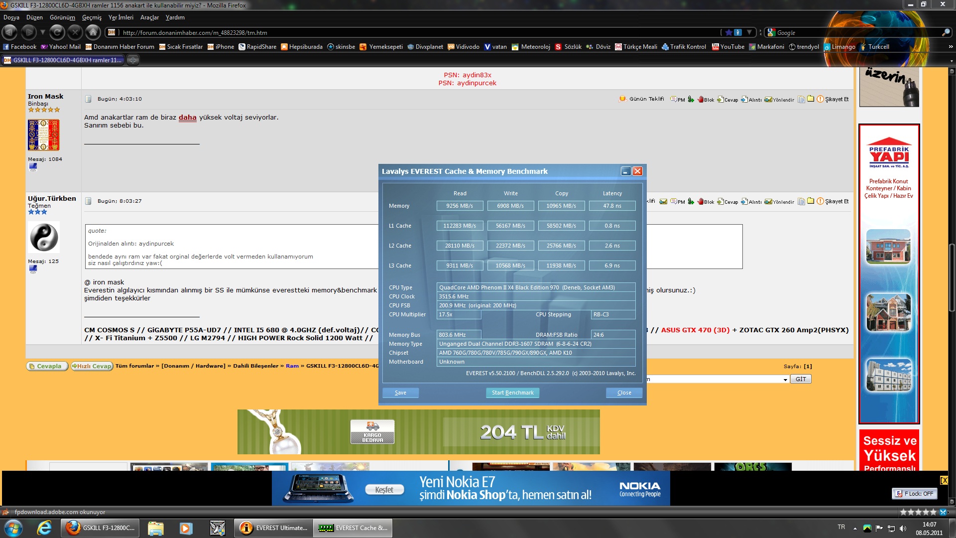Add Iron Mask as friend icon
The image size is (956, 538).
coord(691,99)
